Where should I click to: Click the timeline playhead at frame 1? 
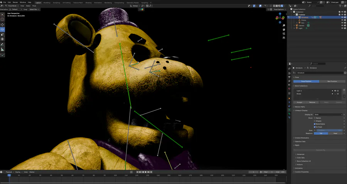[9, 175]
